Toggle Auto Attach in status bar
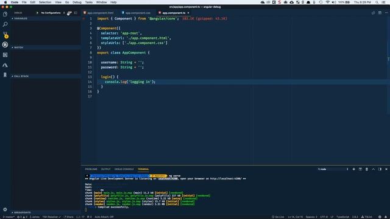The height and width of the screenshot is (219, 390). point(104,217)
